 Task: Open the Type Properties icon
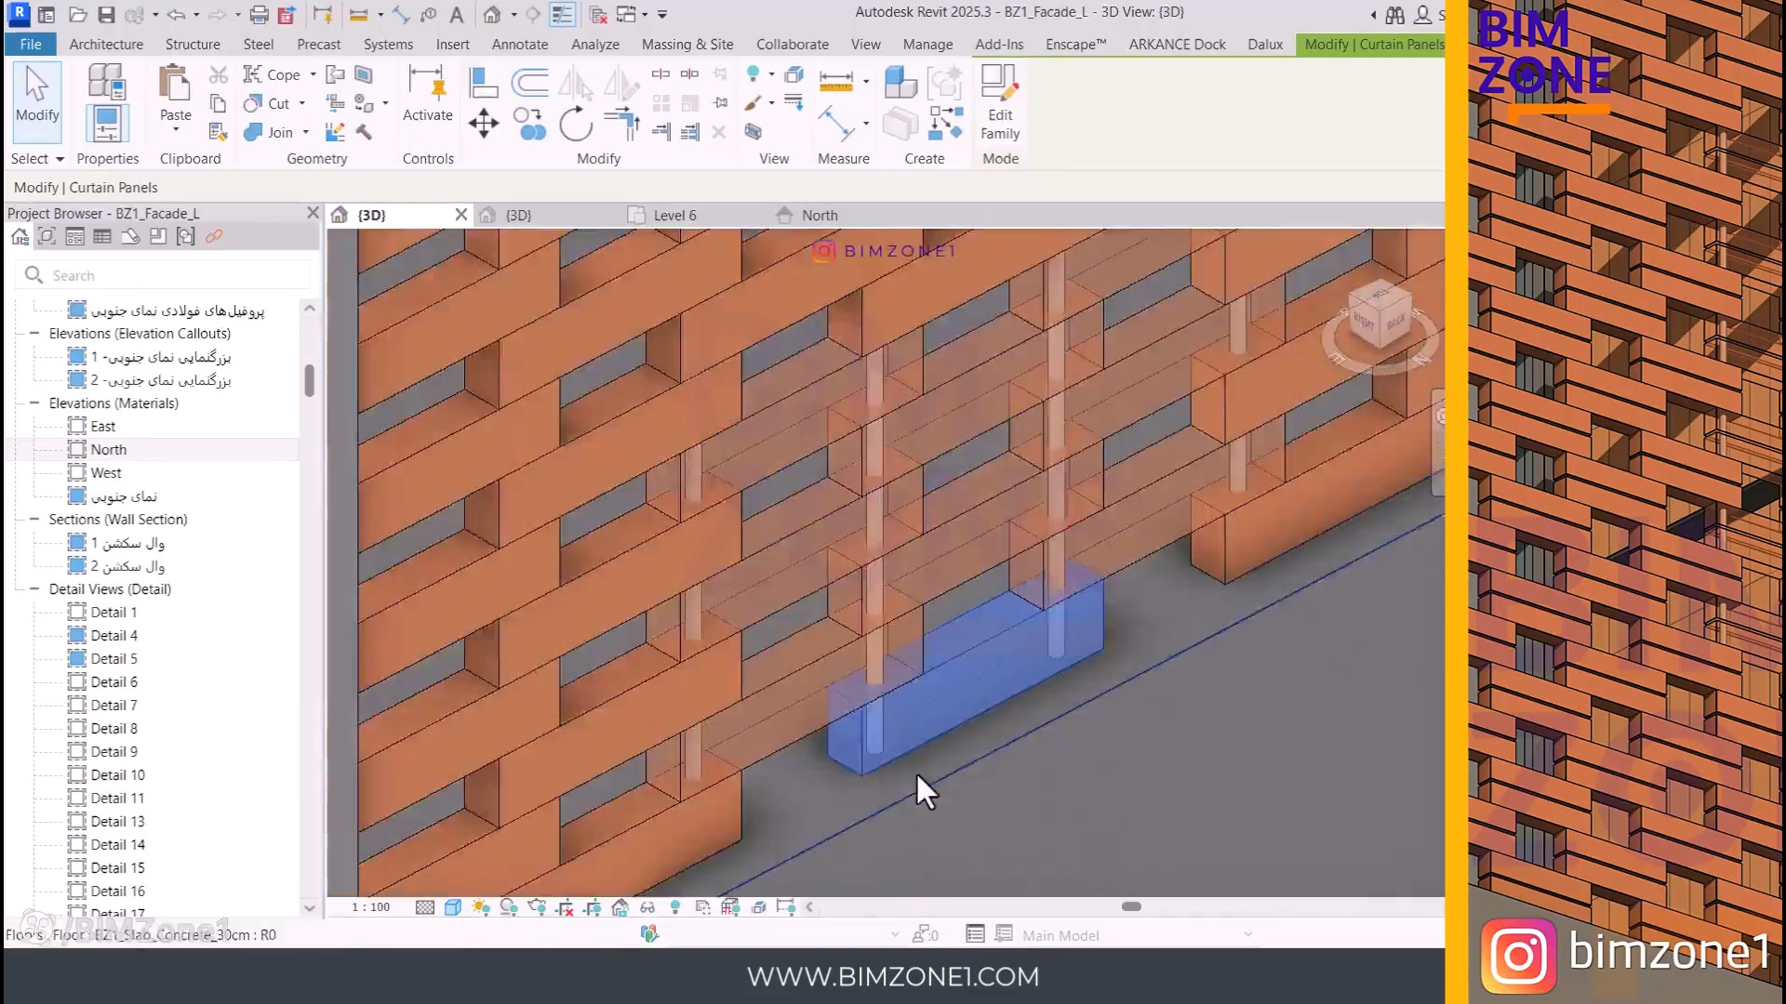pyautogui.click(x=106, y=81)
